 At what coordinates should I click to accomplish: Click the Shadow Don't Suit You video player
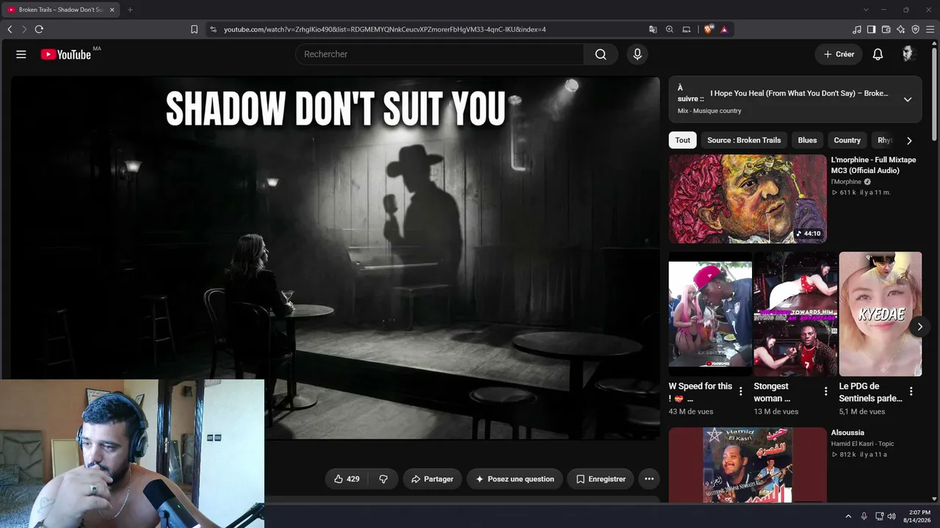click(335, 258)
